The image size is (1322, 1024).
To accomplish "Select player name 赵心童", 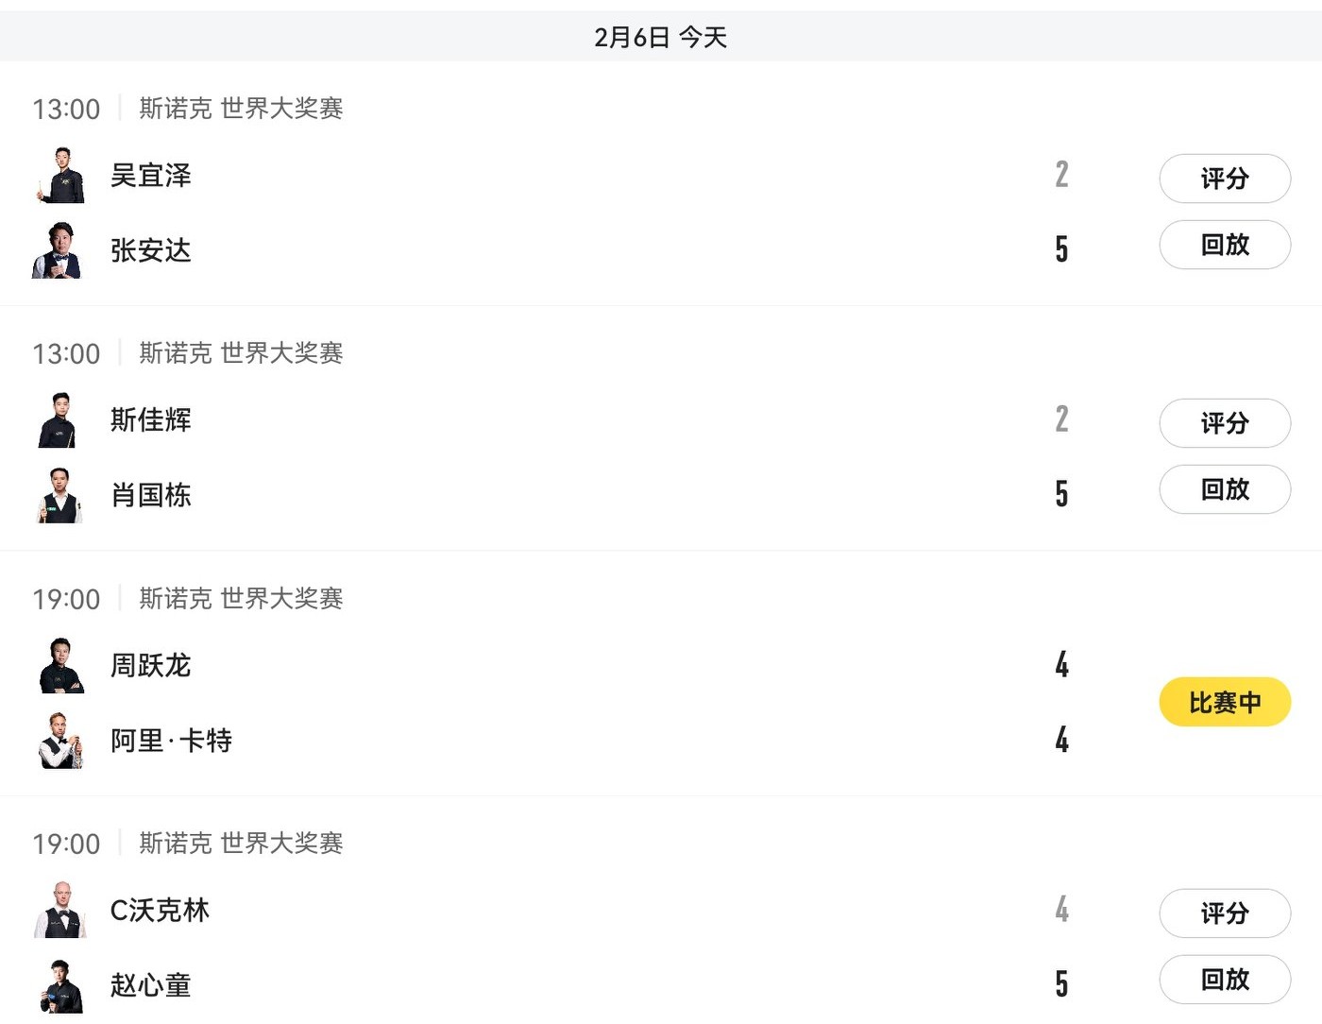I will coord(151,985).
